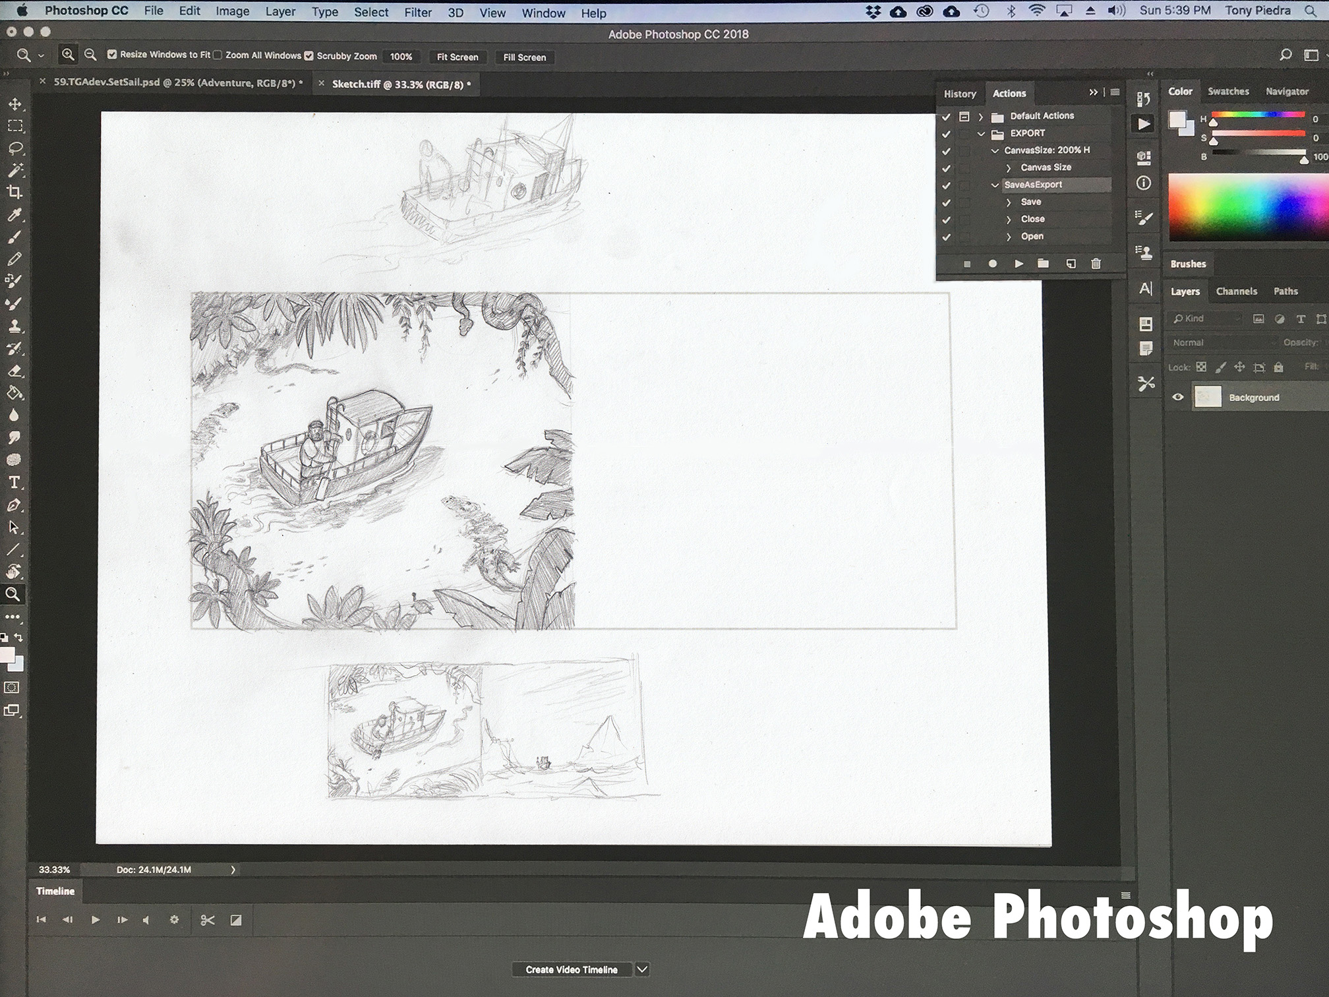Select the Eyedropper tool

click(x=15, y=215)
